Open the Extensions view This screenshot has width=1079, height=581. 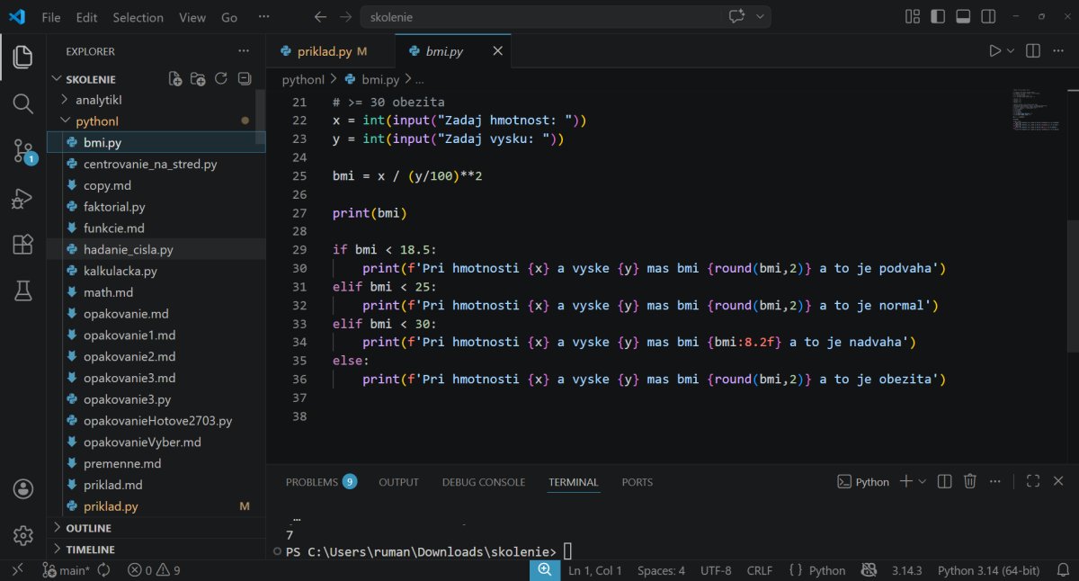coord(23,245)
